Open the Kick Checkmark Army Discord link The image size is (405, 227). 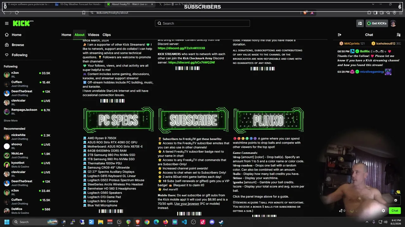[x=191, y=62]
